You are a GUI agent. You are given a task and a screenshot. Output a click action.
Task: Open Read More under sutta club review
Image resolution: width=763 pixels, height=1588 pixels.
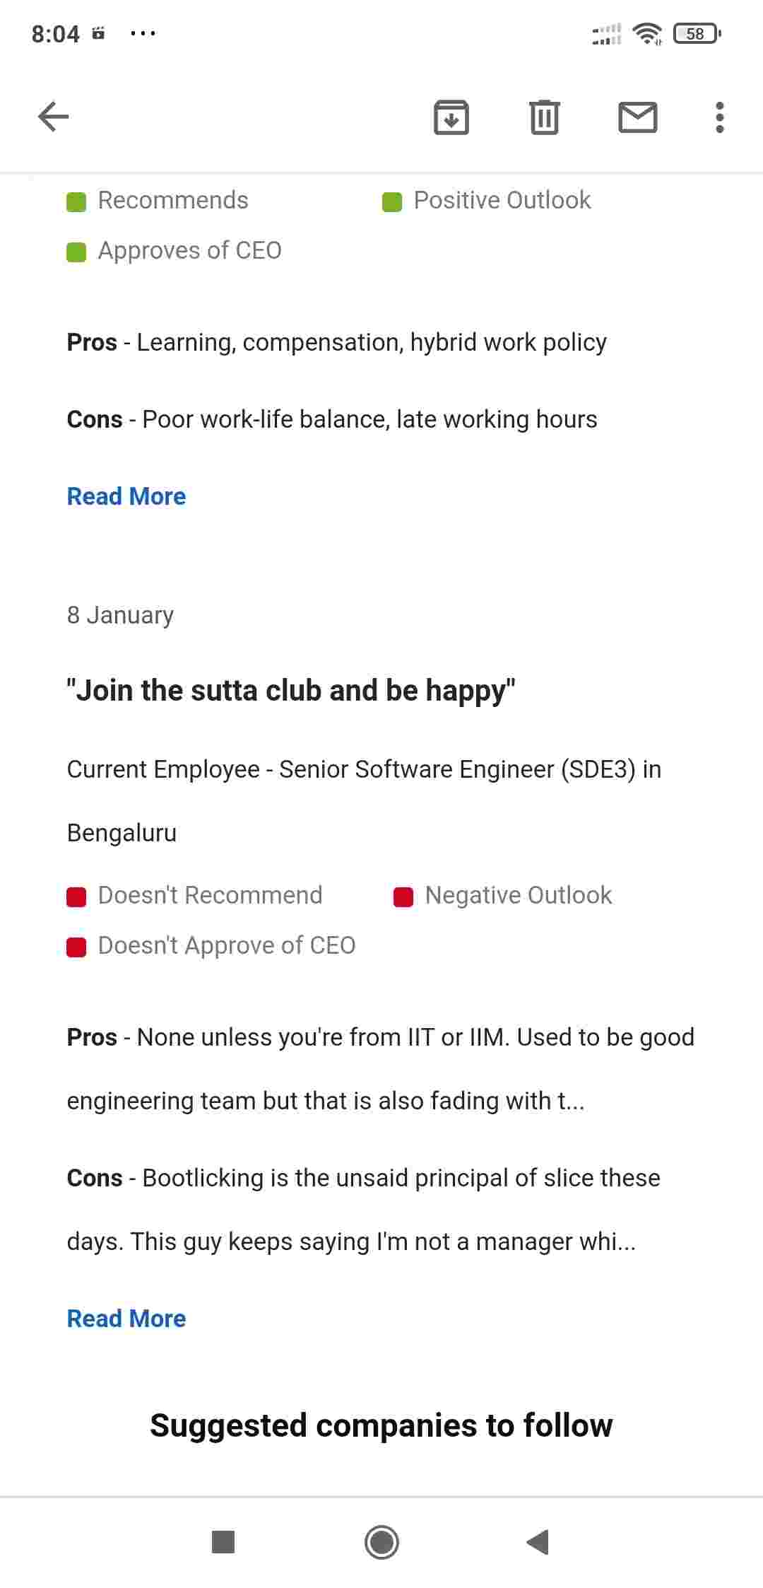click(126, 1319)
